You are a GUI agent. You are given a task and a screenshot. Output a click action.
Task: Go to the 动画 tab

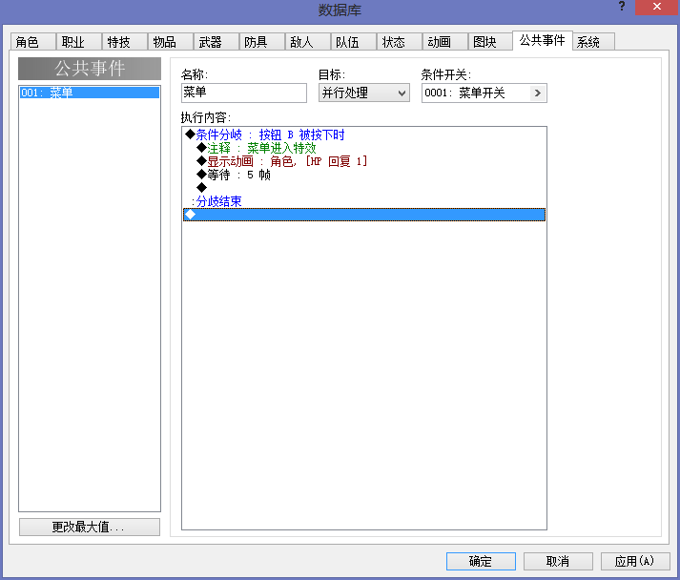click(445, 42)
